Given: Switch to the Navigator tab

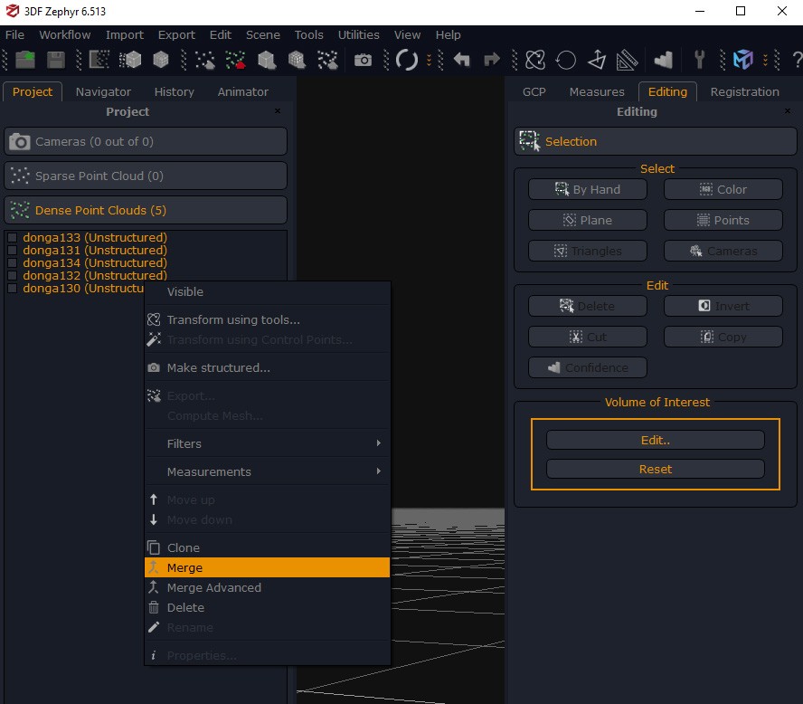Looking at the screenshot, I should [x=103, y=91].
